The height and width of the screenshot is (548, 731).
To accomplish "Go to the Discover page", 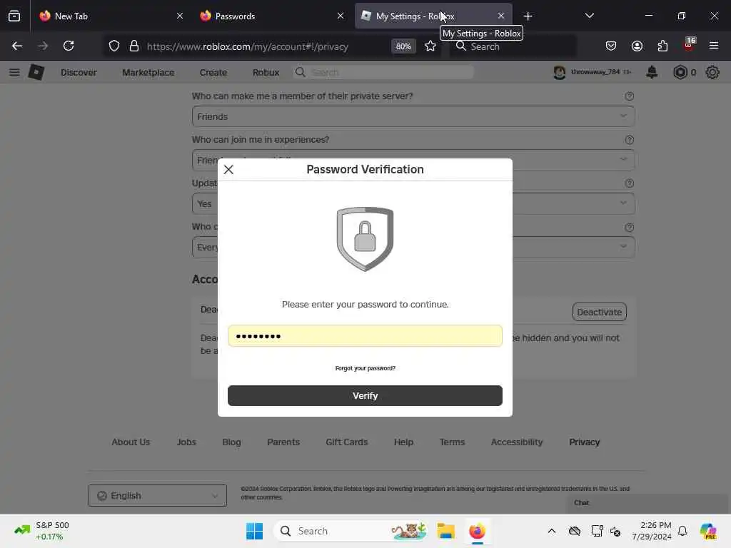I will (79, 73).
